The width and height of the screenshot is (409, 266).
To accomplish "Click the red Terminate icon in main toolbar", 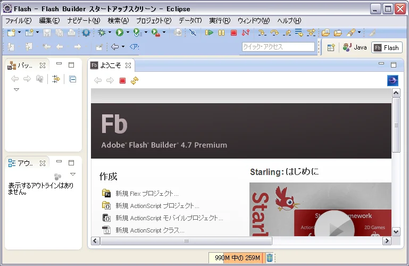I will pyautogui.click(x=233, y=32).
